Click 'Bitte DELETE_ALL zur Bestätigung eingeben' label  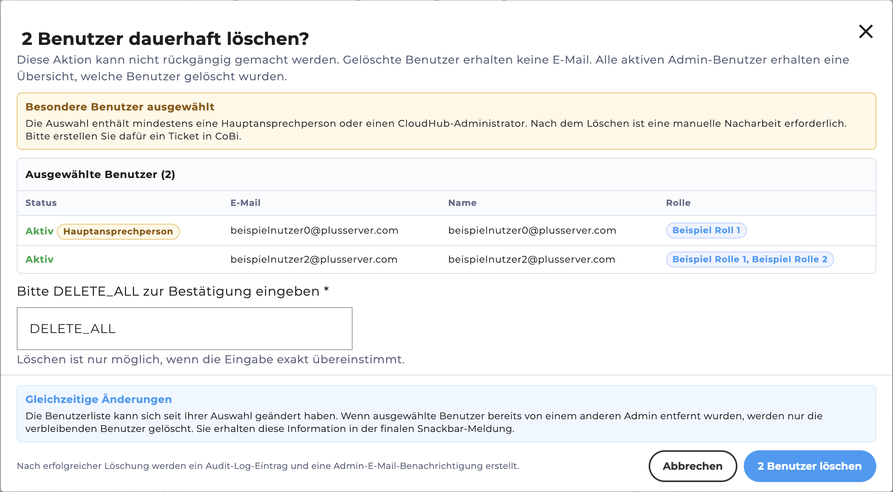[173, 291]
